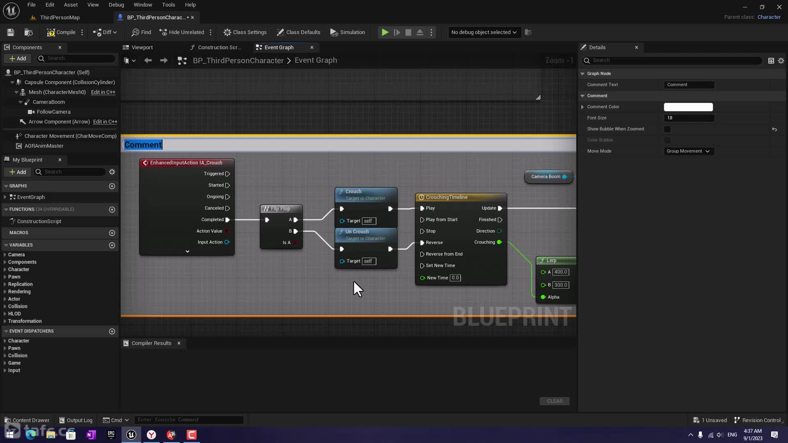Click Edit in C++ link for Mesh

tap(103, 92)
